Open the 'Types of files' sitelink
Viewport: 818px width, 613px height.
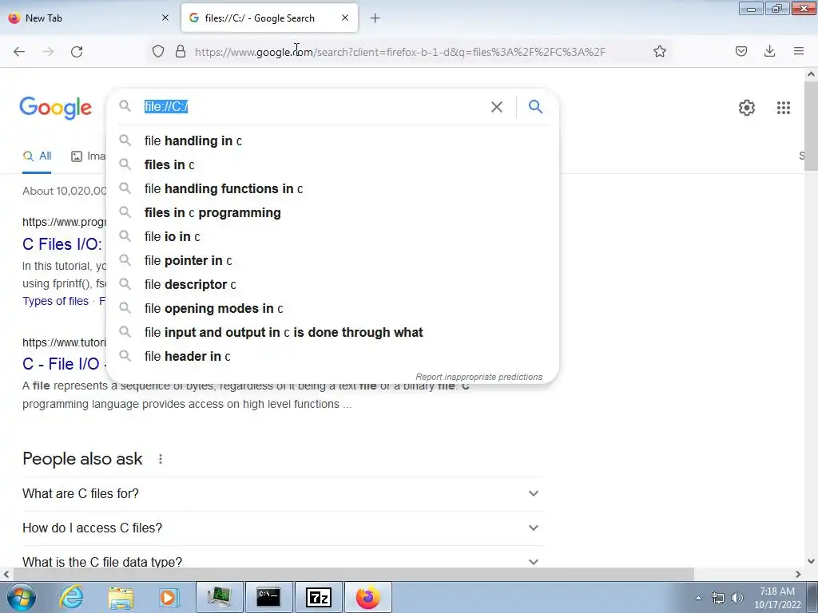55,301
